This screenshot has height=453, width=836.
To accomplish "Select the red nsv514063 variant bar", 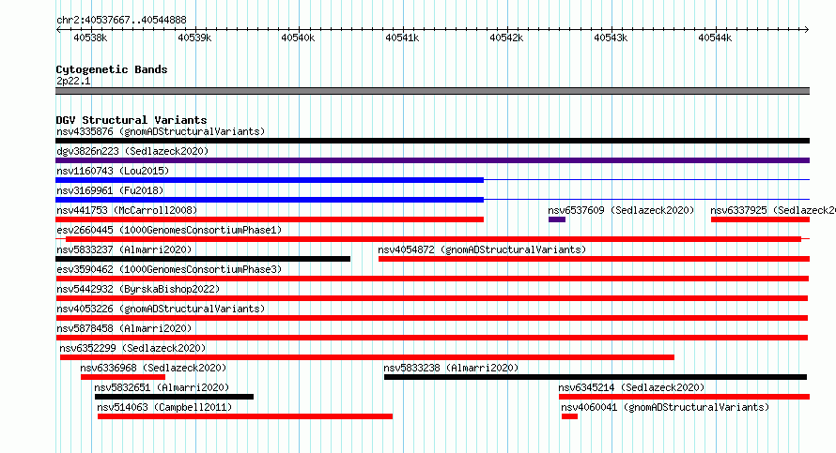I will coord(245,416).
